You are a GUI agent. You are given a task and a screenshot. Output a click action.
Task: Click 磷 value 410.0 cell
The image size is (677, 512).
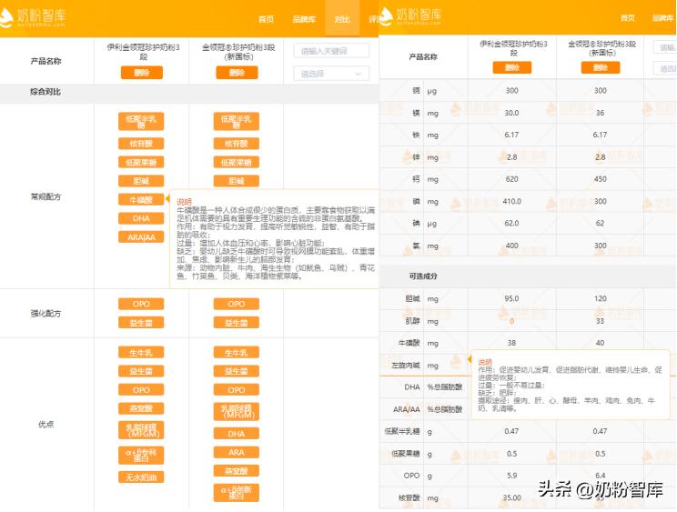[512, 201]
